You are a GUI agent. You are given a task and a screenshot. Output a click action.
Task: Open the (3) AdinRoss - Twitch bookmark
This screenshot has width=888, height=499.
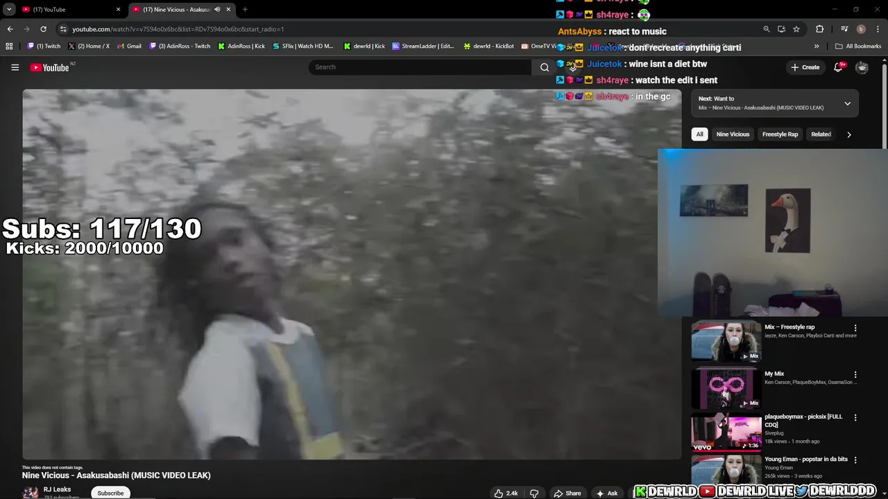180,46
